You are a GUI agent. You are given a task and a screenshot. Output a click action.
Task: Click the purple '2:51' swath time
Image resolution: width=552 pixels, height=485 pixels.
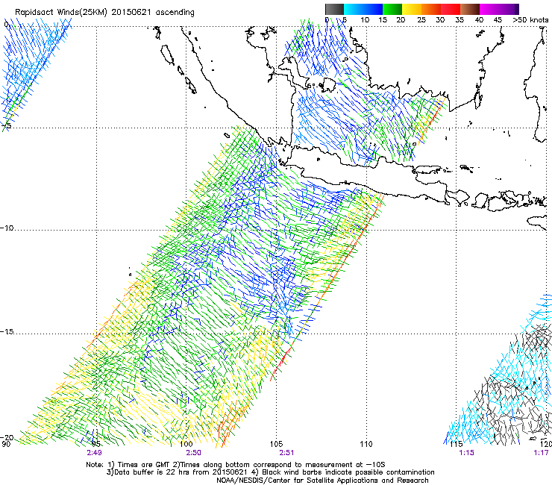coord(286,453)
